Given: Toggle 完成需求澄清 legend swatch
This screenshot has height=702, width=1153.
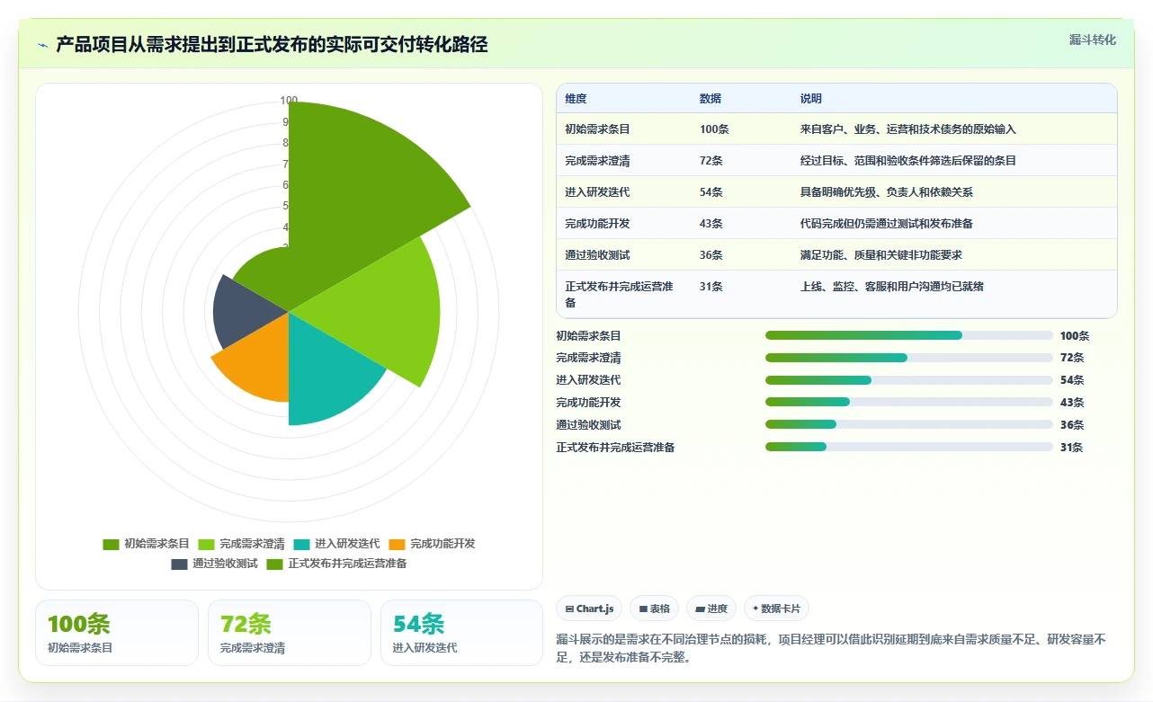Looking at the screenshot, I should tap(206, 544).
